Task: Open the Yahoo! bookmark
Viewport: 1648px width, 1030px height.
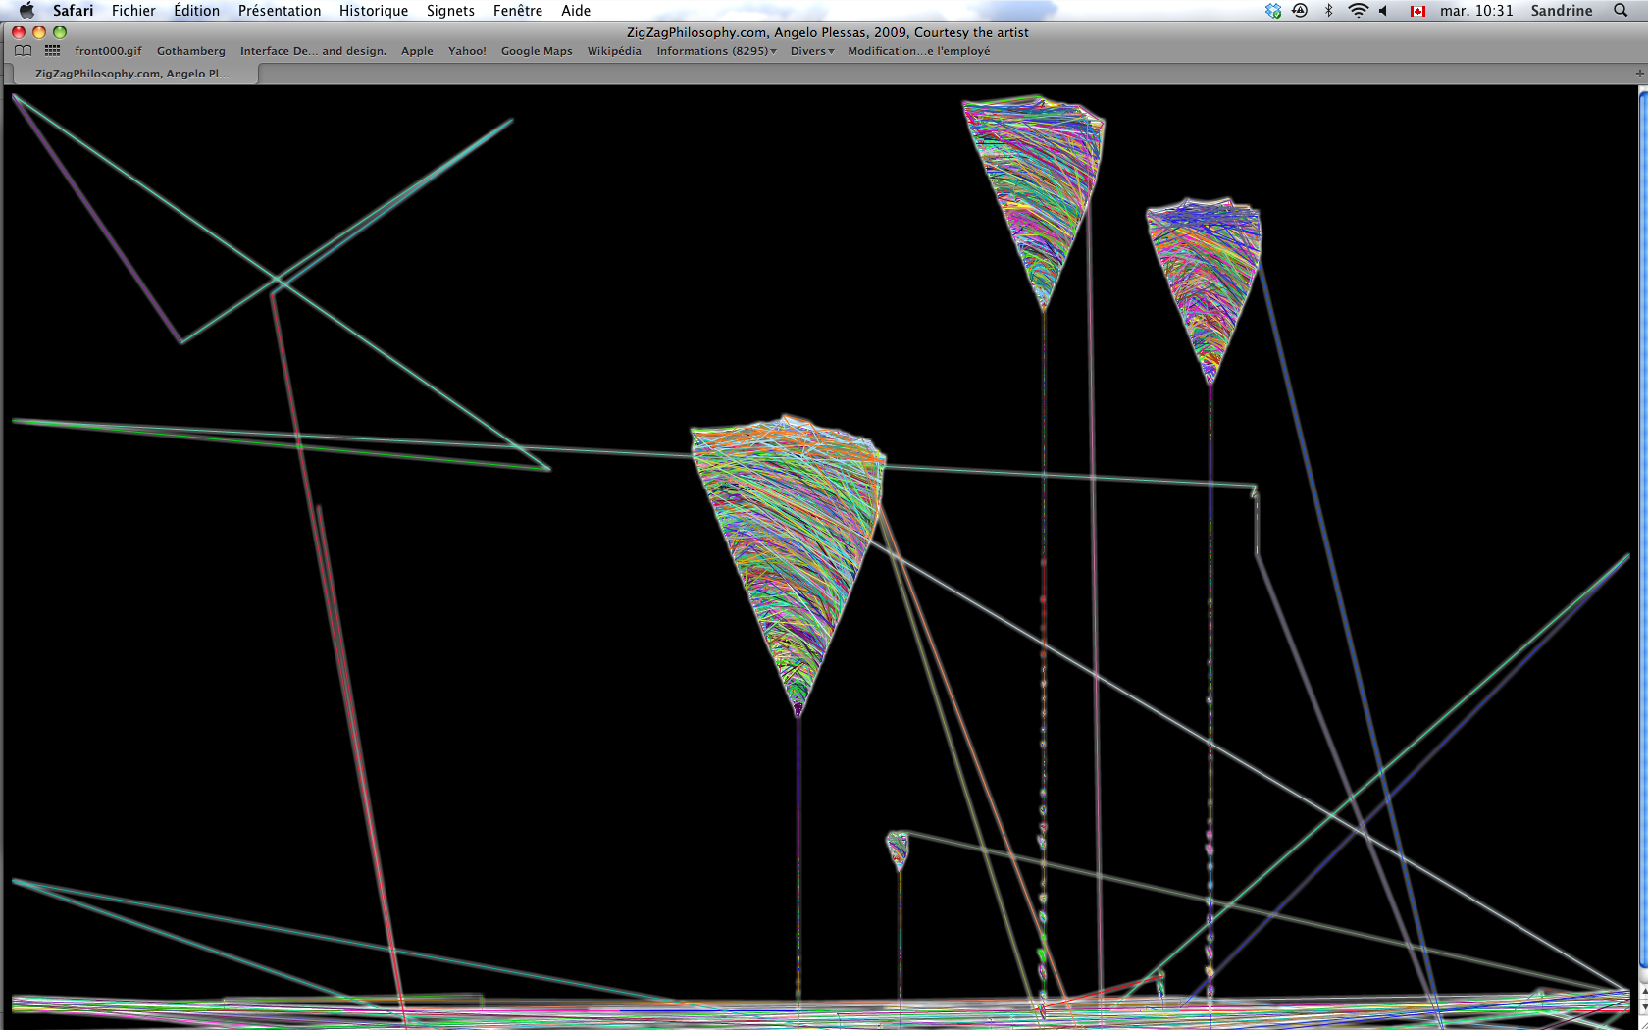Action: 467,51
